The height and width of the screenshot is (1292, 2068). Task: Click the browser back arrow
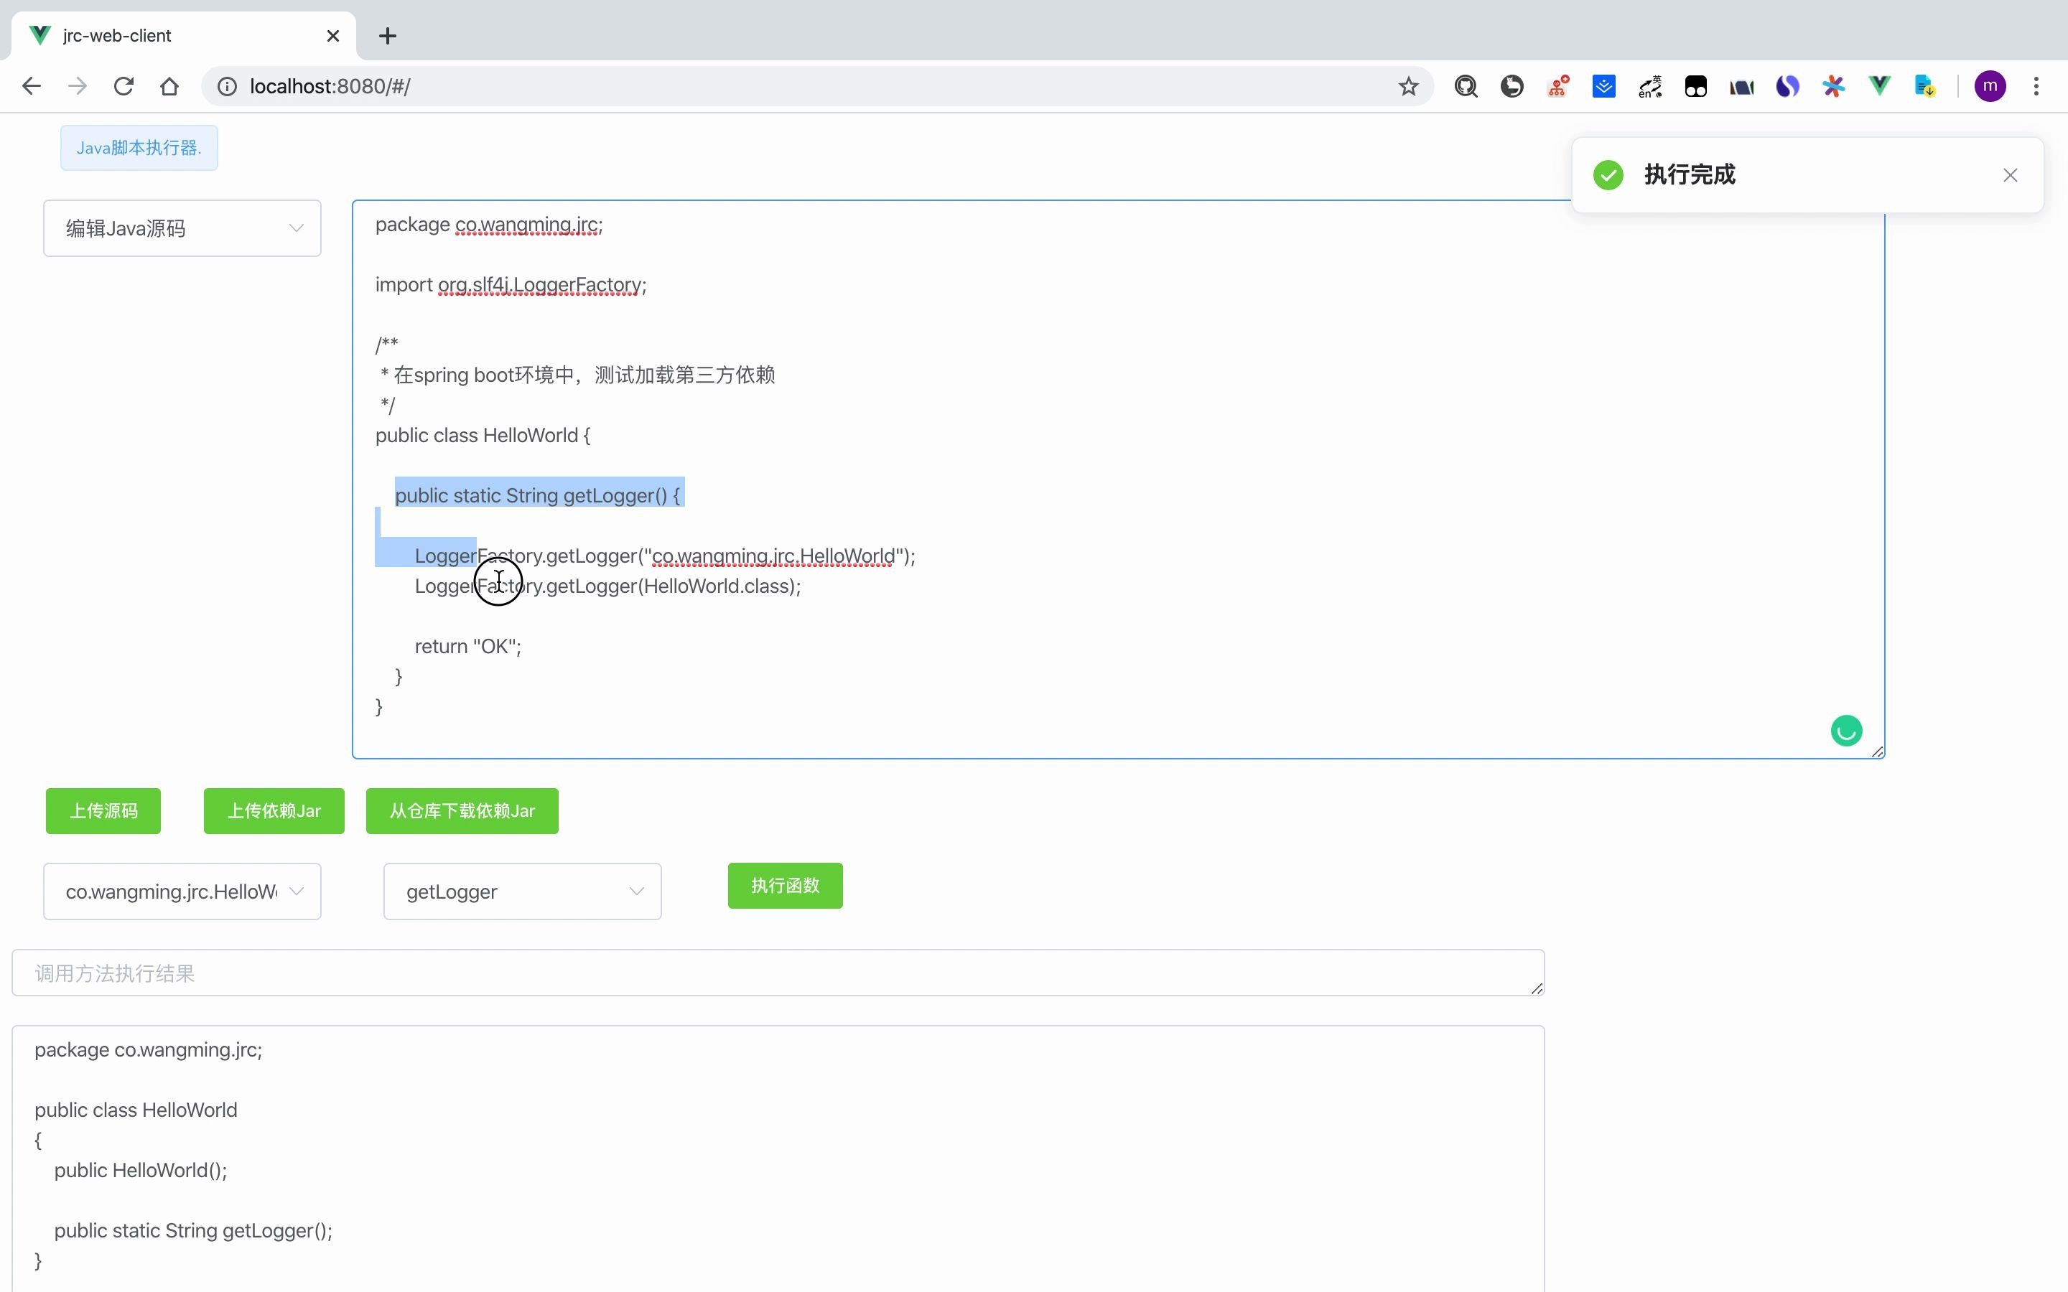pos(32,86)
